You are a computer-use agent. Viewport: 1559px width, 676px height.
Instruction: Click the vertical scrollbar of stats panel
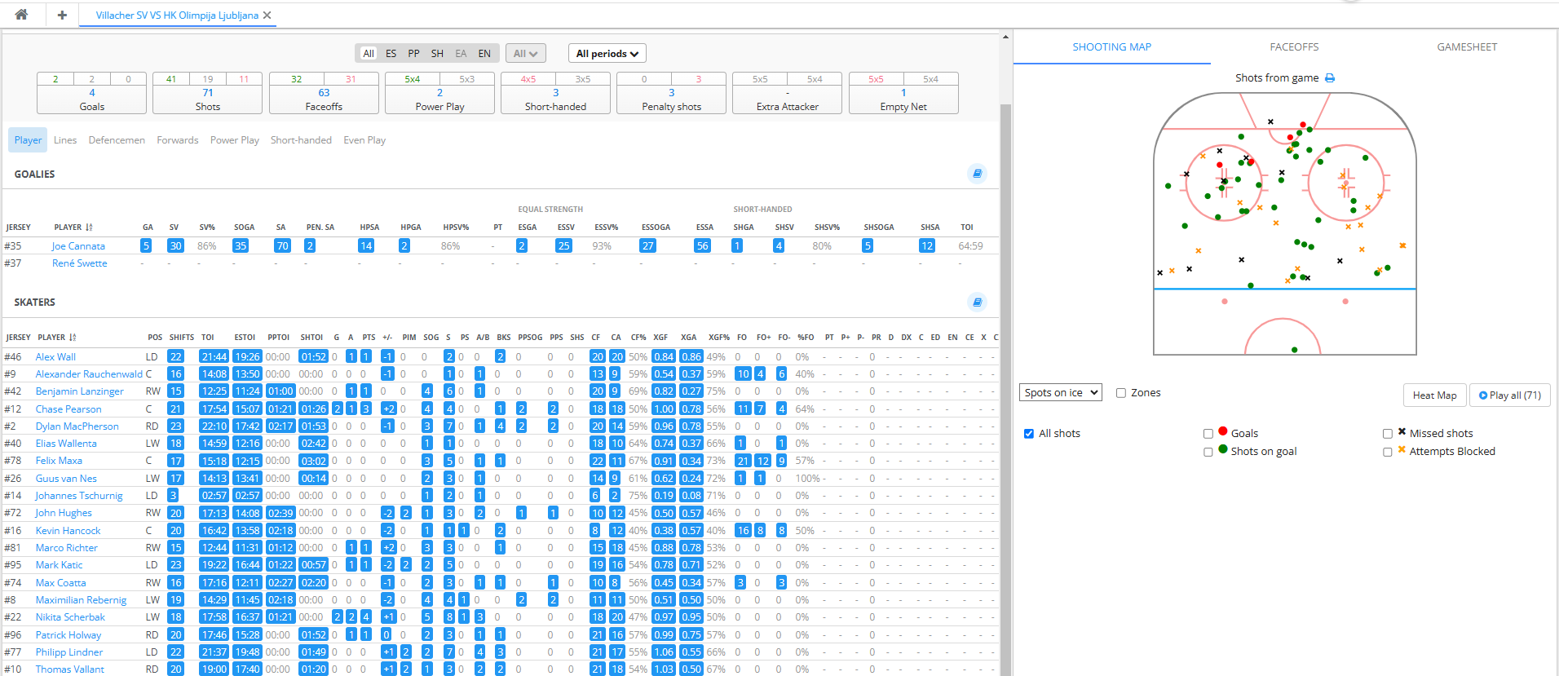tap(1005, 326)
